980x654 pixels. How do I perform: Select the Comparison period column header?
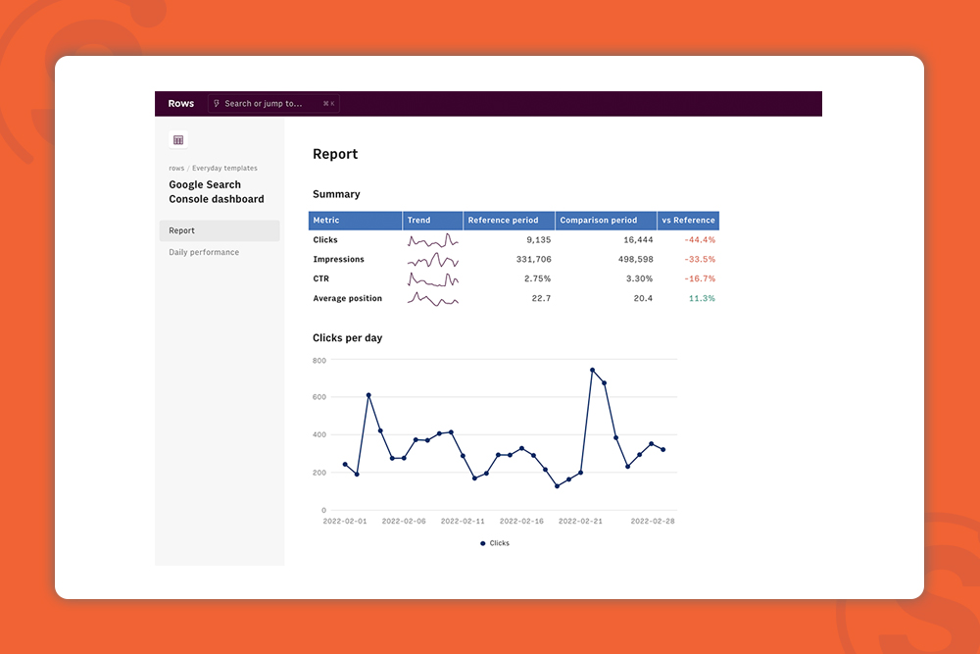pos(606,220)
